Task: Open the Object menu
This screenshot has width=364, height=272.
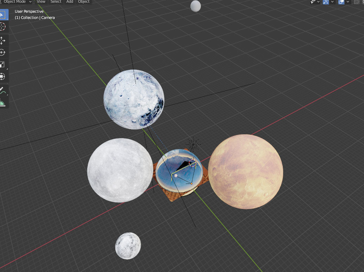Action: [84, 2]
